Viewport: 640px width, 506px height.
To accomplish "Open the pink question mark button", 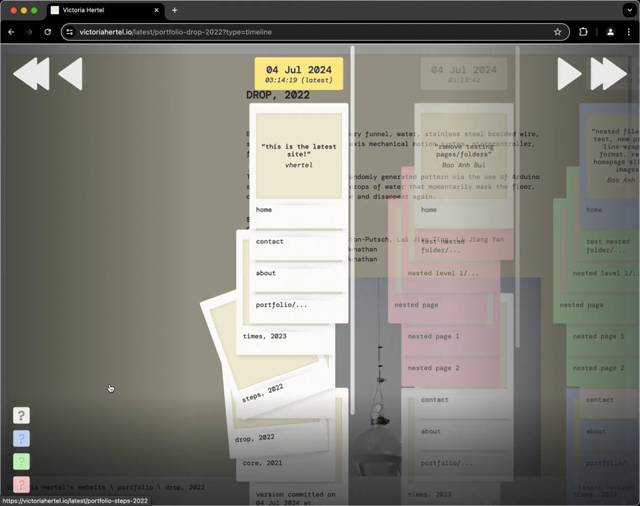I will (21, 485).
